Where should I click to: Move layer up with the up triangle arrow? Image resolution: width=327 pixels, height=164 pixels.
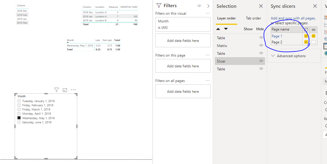pyautogui.click(x=218, y=29)
